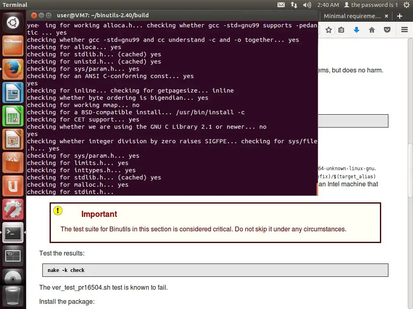This screenshot has width=413, height=309.
Task: Click the 'Important' heading in note
Action: click(x=99, y=214)
